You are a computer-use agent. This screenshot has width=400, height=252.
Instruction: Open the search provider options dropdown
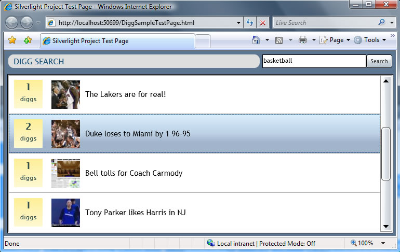coord(392,23)
